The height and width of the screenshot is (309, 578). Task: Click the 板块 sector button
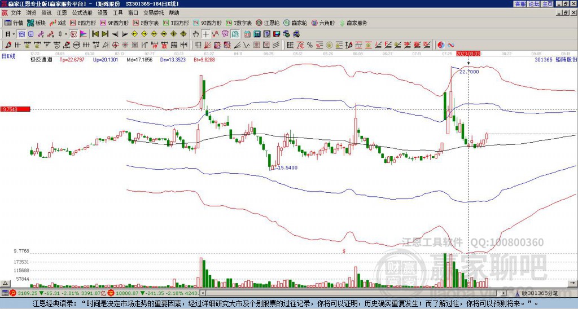37,23
